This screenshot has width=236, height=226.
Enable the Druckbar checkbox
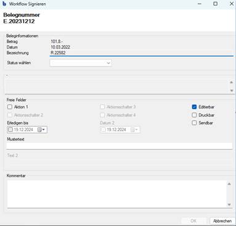194,115
